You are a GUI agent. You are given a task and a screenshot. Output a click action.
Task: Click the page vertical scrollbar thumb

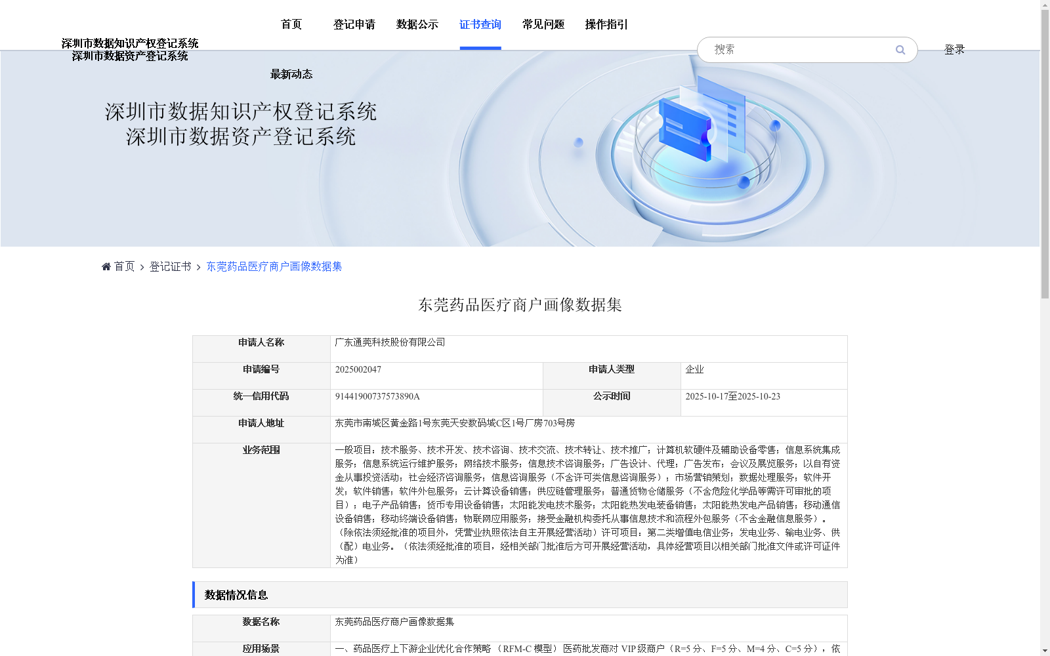1045,154
